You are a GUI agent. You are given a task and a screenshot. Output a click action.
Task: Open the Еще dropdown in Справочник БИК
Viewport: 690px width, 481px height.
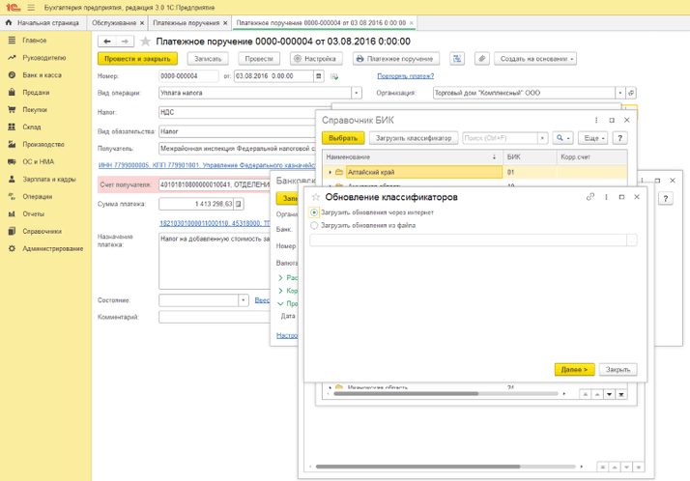click(594, 138)
